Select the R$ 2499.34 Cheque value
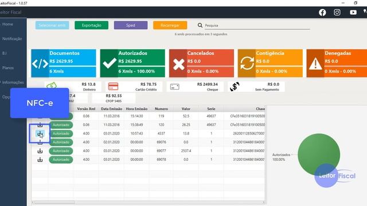Image resolution: width=367 pixels, height=206 pixels. (208, 84)
